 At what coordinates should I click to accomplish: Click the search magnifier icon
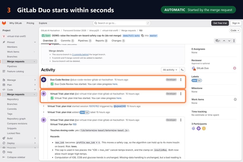coord(96,23)
